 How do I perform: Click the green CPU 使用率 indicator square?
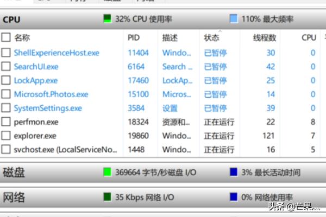coord(108,18)
